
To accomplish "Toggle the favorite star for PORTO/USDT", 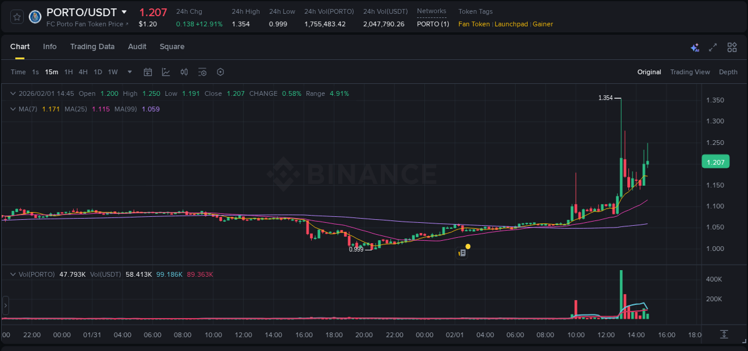I will tap(16, 16).
